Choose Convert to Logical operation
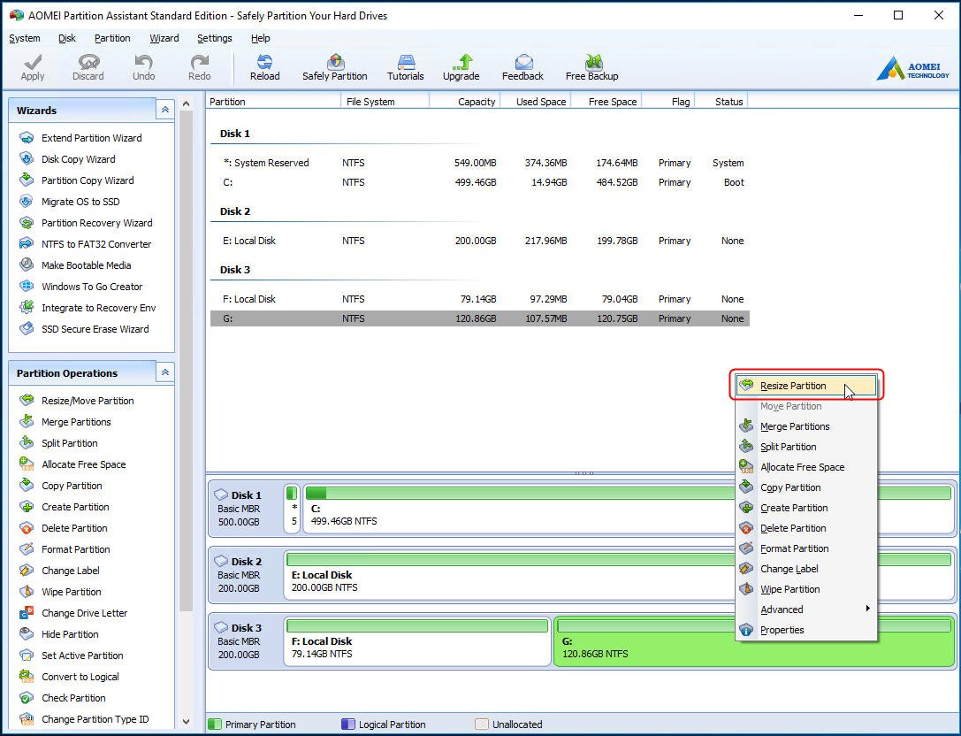Screen dimensions: 961x736 pyautogui.click(x=80, y=677)
